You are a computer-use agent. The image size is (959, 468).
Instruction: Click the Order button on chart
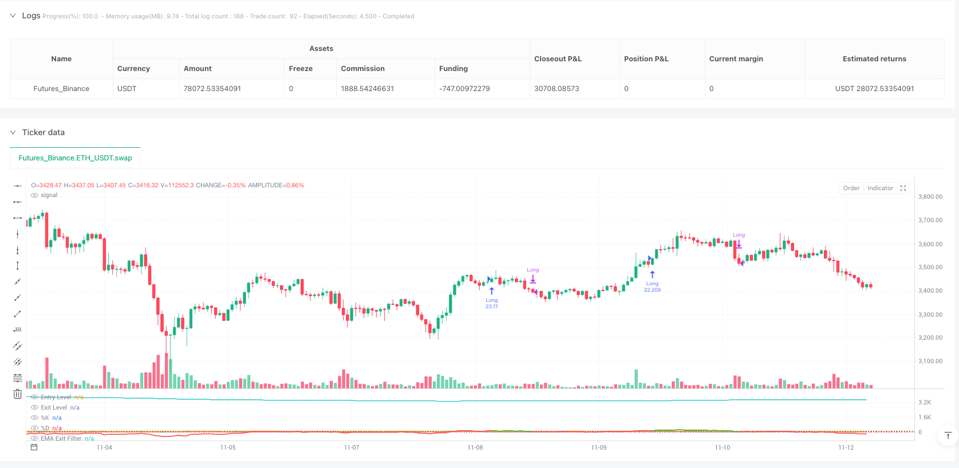coord(851,188)
